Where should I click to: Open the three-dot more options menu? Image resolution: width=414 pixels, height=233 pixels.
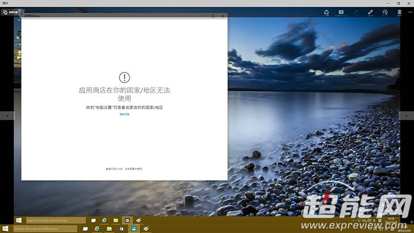[409, 12]
